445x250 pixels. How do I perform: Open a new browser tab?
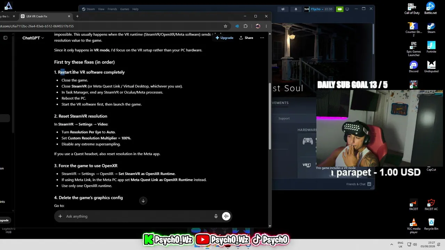(77, 16)
